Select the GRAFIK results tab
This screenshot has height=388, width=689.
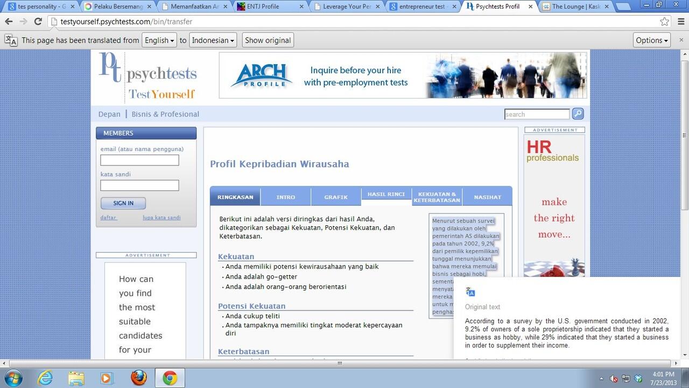coord(336,197)
